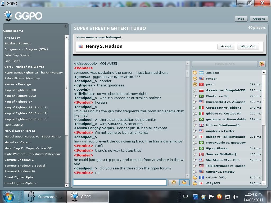
Task: Select player Ponder in the list
Action: 211,79
